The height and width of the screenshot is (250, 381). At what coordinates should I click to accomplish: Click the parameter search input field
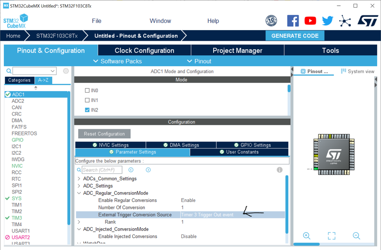102,170
